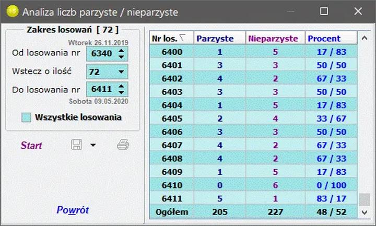Click the Parzyste column header
The image size is (376, 226).
[x=220, y=38]
